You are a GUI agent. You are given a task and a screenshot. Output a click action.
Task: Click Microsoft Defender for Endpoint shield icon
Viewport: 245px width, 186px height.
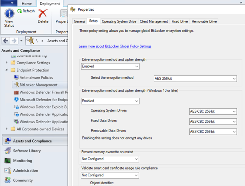[x=16, y=99]
